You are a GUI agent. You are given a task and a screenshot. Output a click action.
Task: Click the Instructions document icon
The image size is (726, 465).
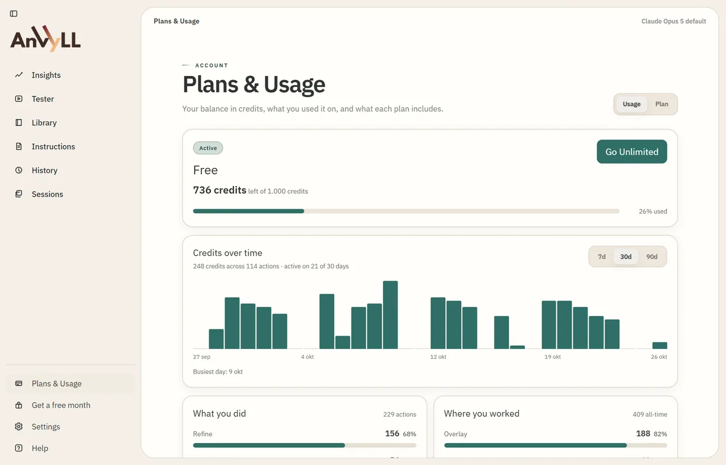[19, 146]
